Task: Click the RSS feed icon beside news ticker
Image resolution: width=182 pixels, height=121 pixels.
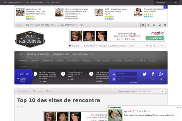Action: (x=151, y=46)
